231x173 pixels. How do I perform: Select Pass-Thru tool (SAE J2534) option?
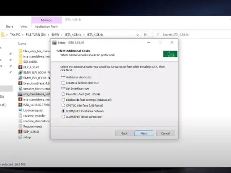pos(63,94)
